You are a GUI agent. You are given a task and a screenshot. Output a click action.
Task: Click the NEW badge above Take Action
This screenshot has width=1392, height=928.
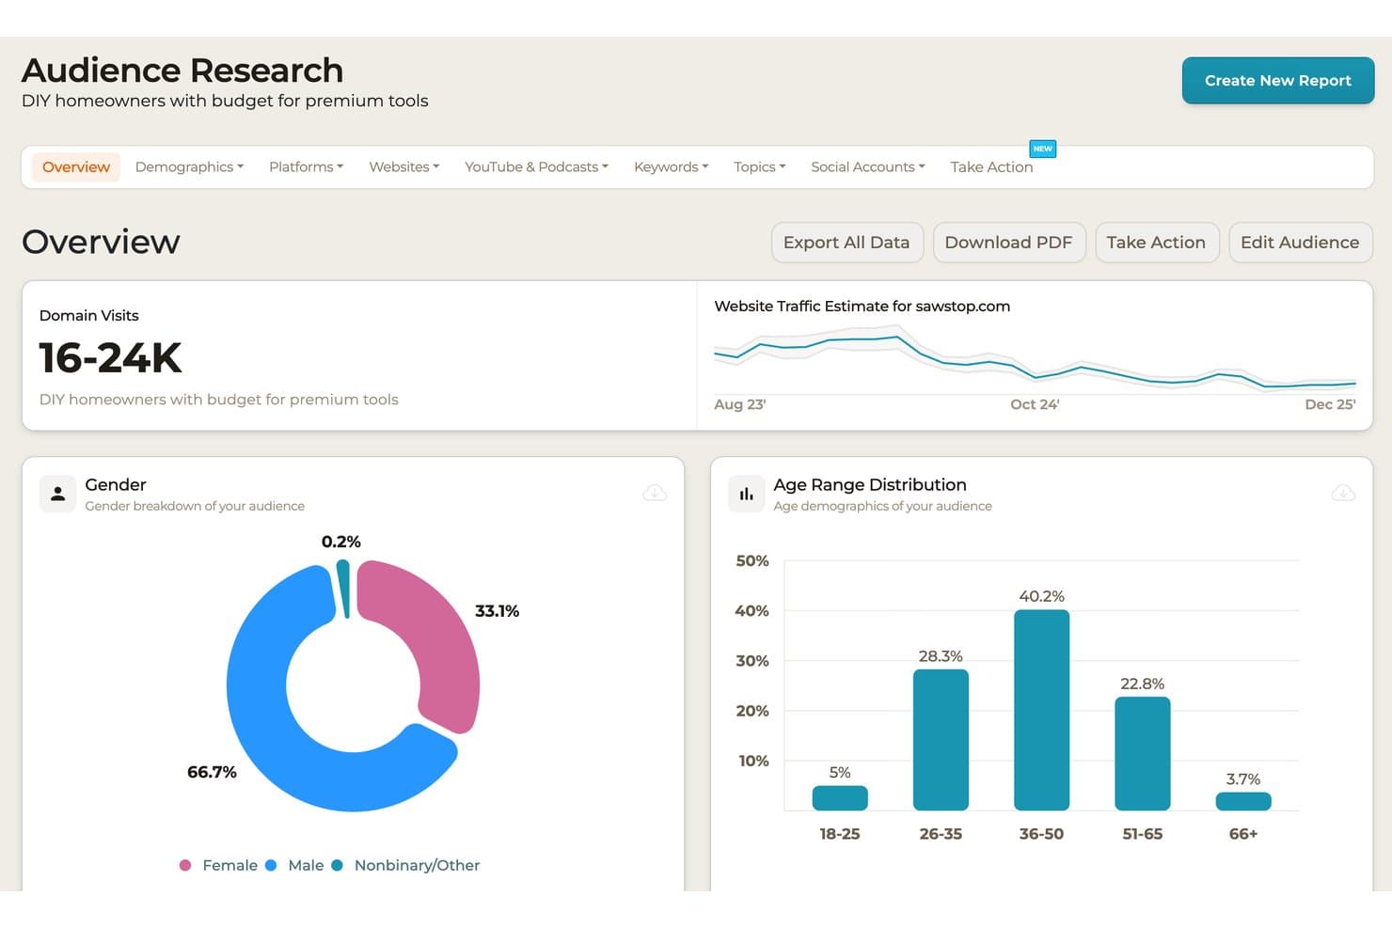(1042, 149)
